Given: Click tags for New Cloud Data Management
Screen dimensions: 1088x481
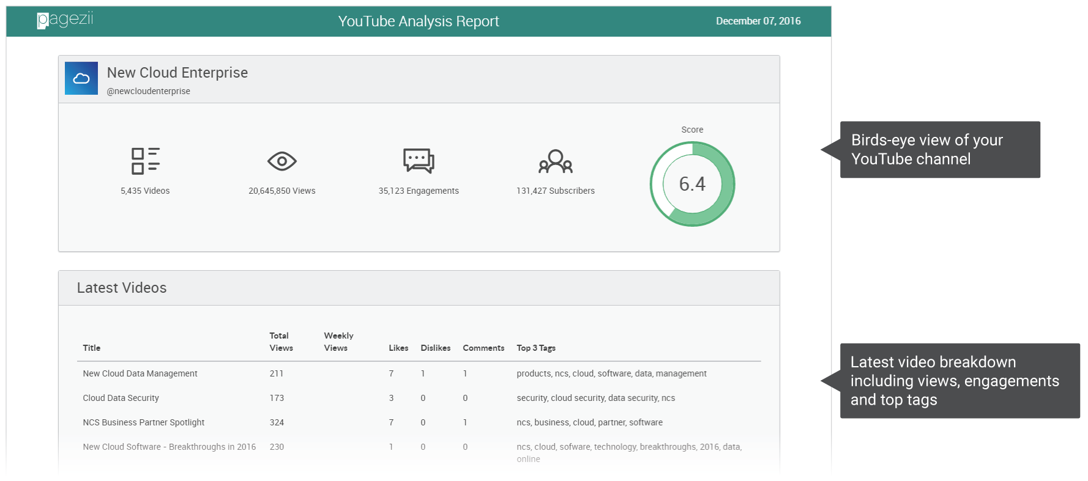Looking at the screenshot, I should click(x=611, y=373).
